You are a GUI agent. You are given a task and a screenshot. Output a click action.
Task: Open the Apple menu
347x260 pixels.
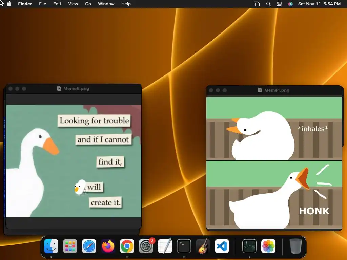tap(9, 4)
